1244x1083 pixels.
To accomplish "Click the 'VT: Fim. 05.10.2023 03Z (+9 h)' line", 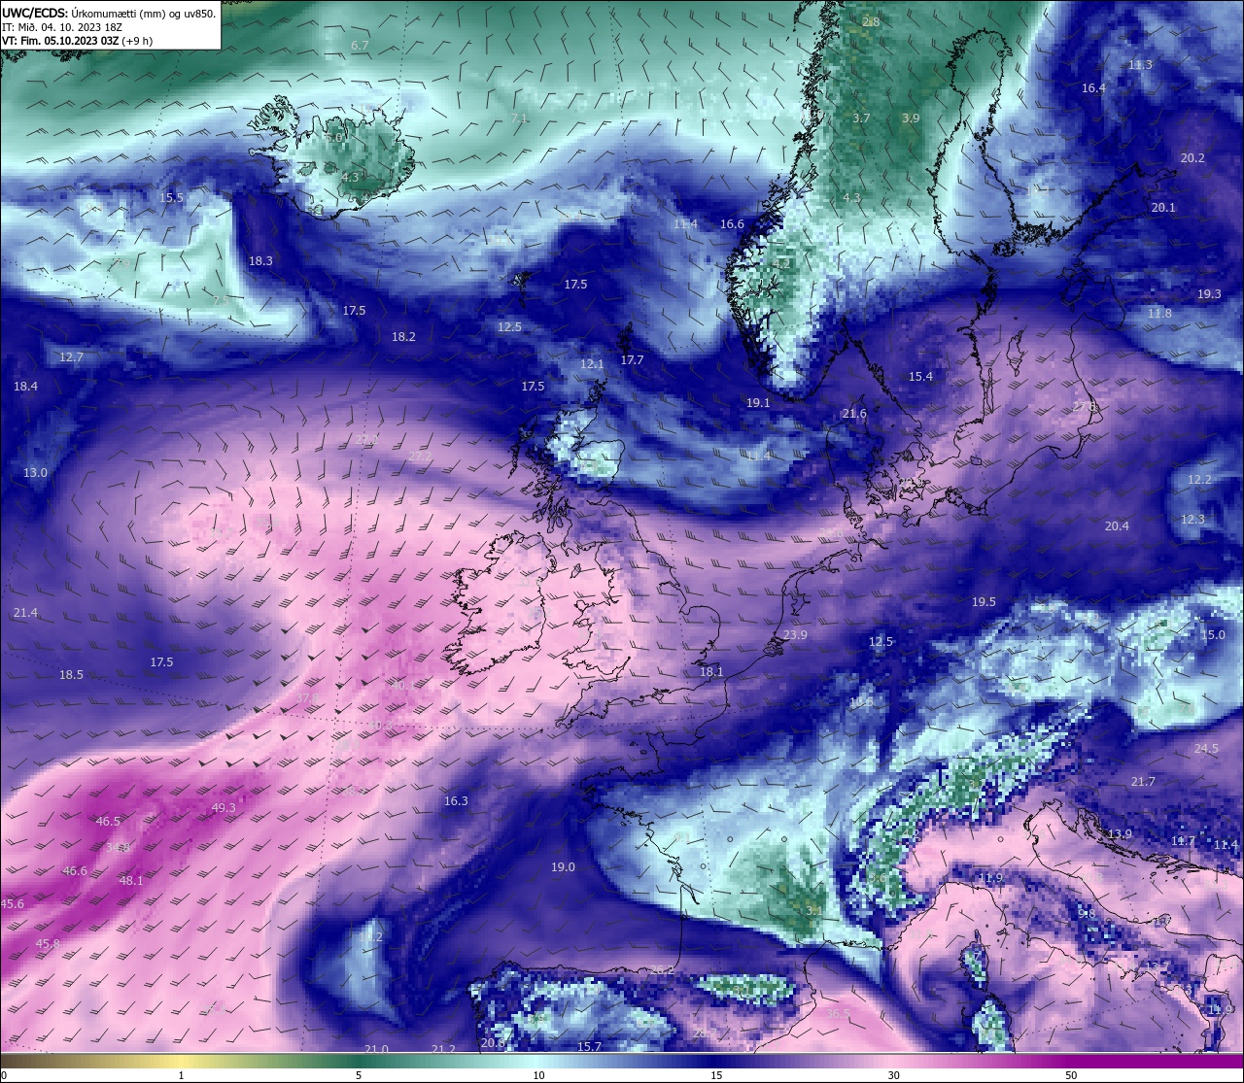I will [x=77, y=41].
